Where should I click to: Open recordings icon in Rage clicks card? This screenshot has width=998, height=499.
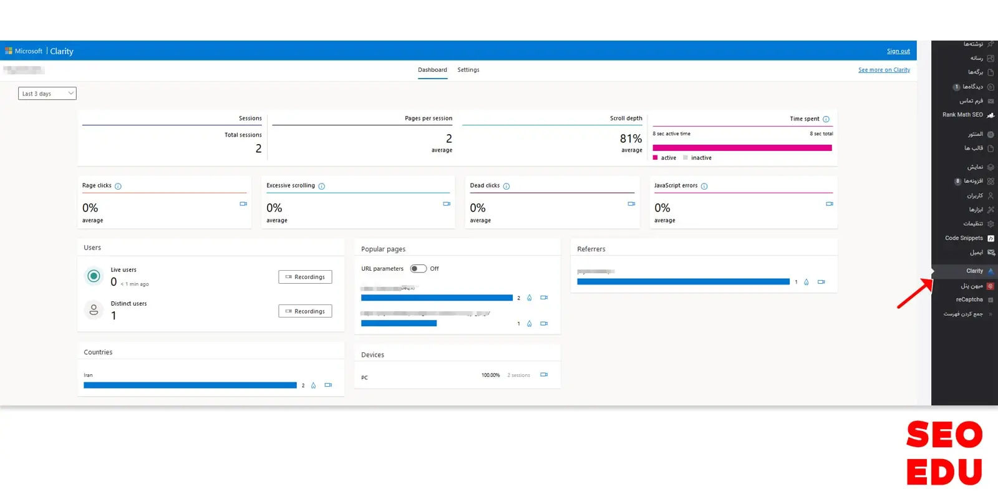(243, 204)
